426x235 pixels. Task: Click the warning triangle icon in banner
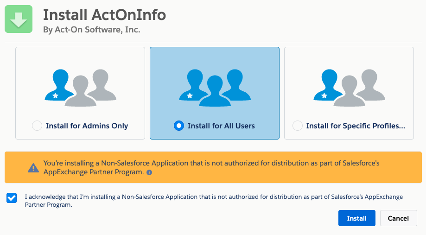33,168
